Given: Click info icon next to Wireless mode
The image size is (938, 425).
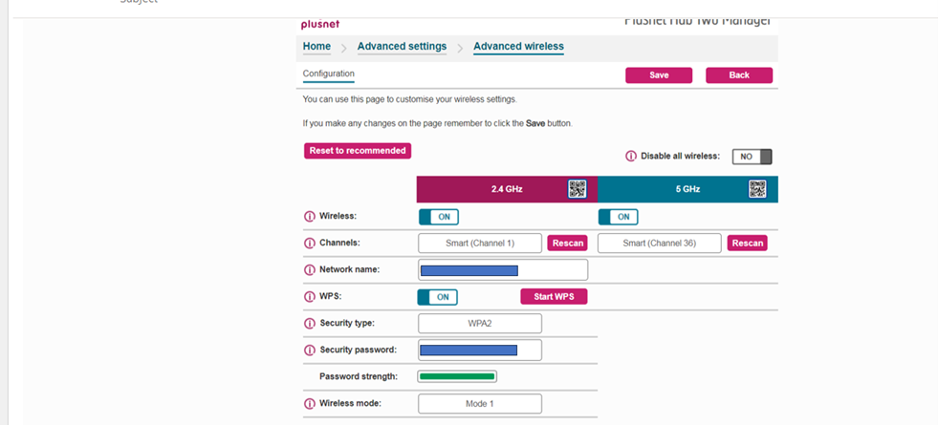Looking at the screenshot, I should (310, 404).
